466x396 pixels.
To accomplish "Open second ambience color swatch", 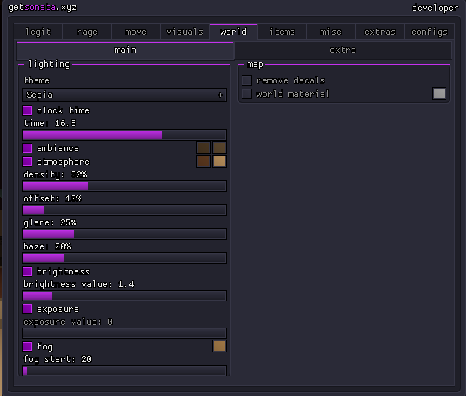I will pos(219,148).
